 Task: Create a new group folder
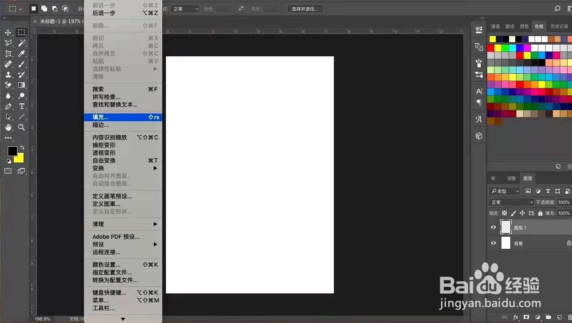coord(548,317)
